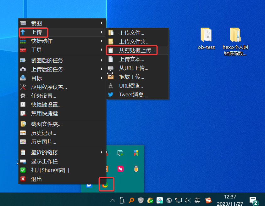
Task: Select 禁用快捷键 menu entry
Action: click(62, 113)
